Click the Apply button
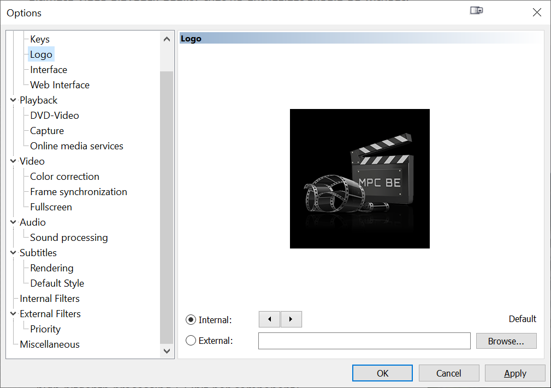Screen dimensions: 551x388 (515, 373)
